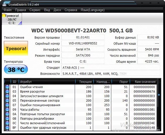Click the volume letter field C: E:

pos(83,61)
